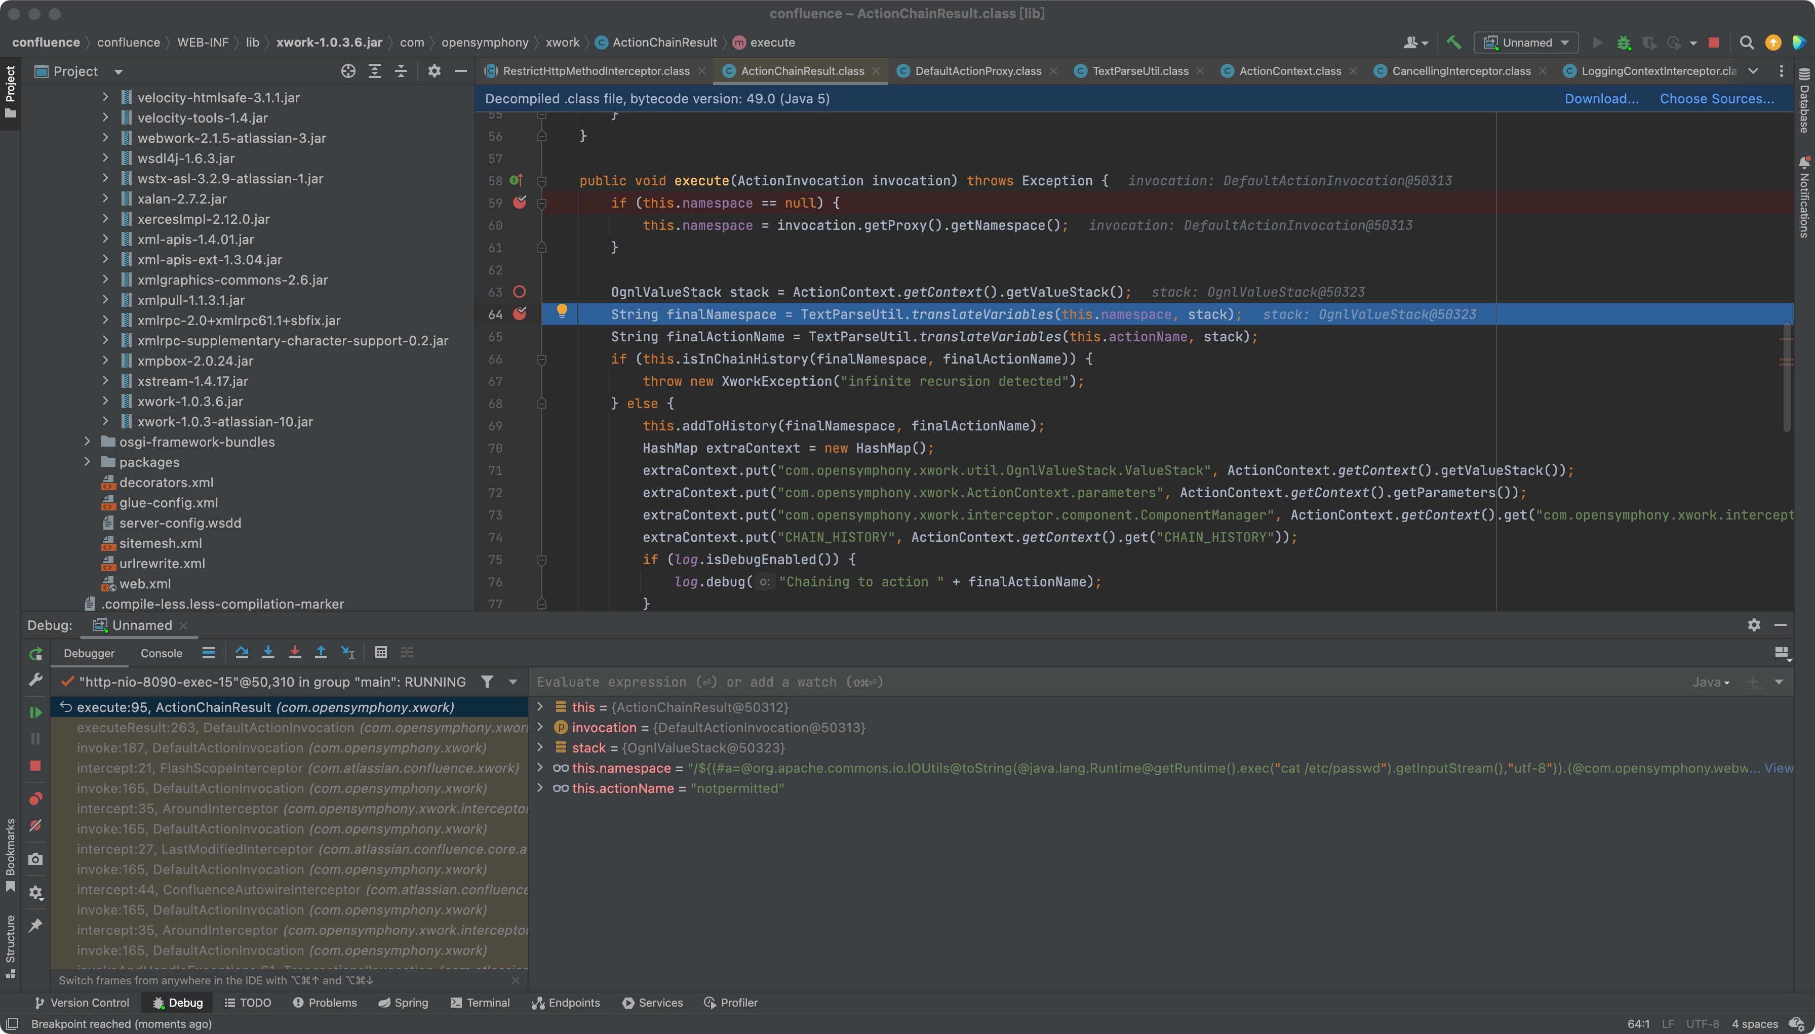Hide the Project panel with minus icon

pos(461,71)
